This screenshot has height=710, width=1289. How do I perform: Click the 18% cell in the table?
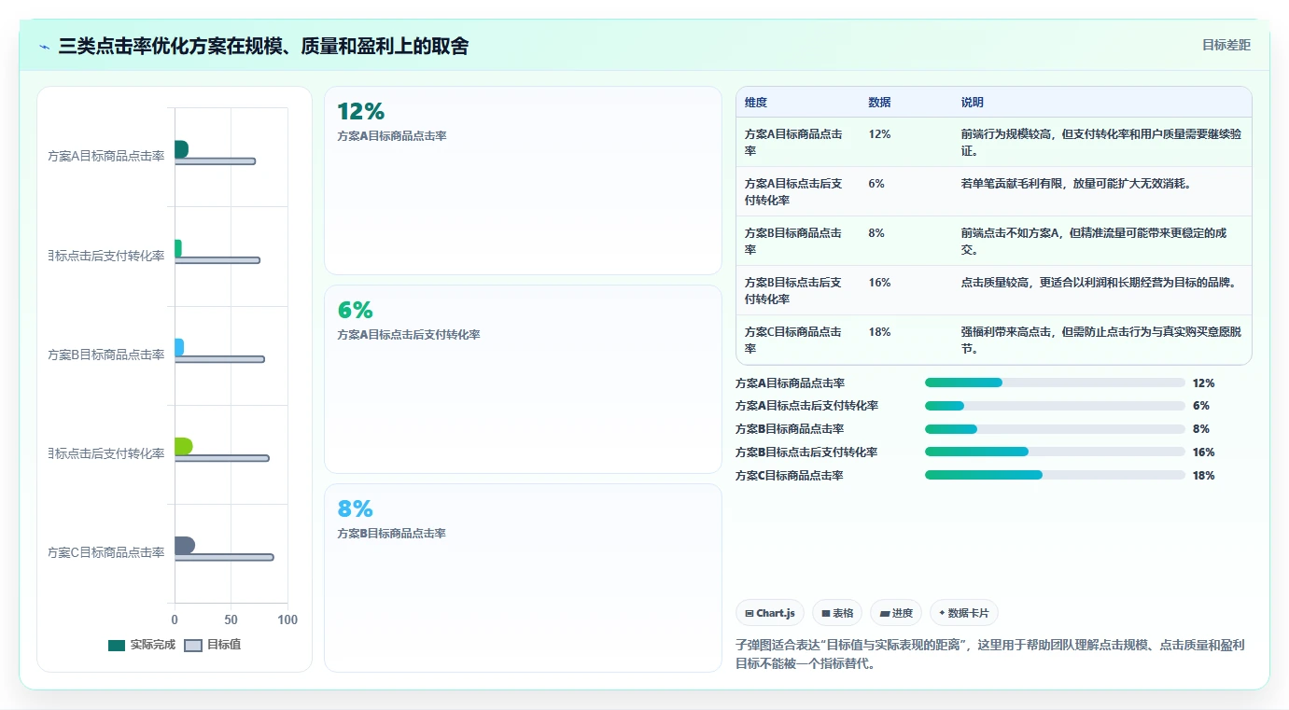pos(879,332)
